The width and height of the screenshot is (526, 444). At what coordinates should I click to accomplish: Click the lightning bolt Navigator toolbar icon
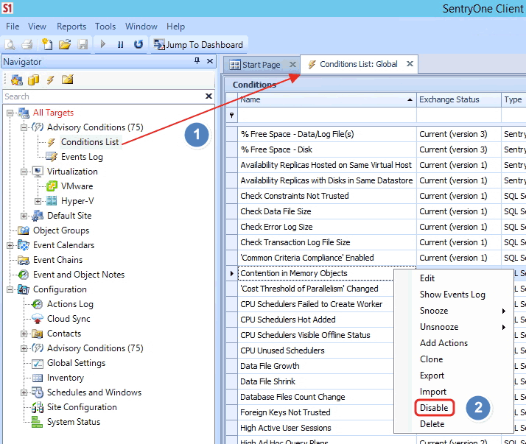click(50, 80)
